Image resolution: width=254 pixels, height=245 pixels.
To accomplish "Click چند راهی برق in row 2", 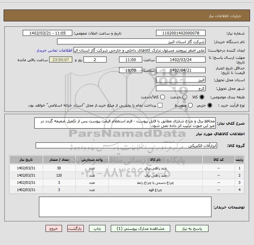I will [x=155, y=175].
